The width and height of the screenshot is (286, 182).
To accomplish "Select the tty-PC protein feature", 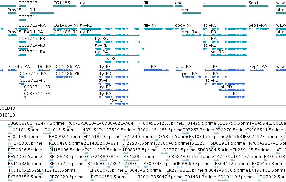I will point(119,104).
